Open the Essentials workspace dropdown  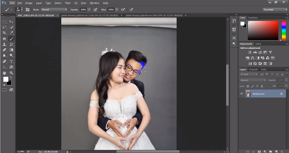(275, 10)
